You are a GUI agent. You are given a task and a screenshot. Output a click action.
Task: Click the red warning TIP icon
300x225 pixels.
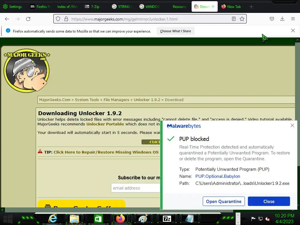[x=40, y=151]
